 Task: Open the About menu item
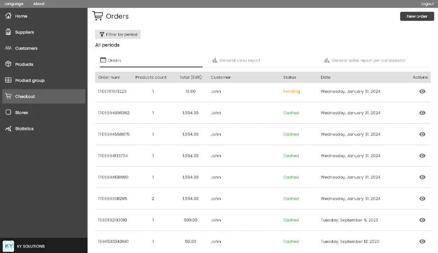point(39,4)
